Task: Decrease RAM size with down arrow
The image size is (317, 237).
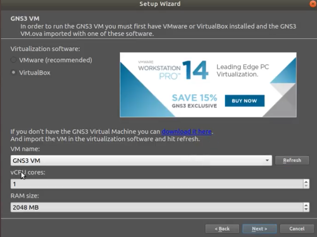Action: click(x=306, y=209)
